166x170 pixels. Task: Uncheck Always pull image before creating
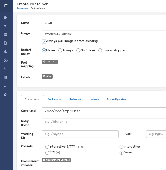(44, 41)
